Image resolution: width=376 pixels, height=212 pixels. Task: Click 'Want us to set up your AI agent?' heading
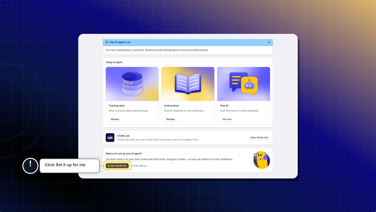pos(124,154)
